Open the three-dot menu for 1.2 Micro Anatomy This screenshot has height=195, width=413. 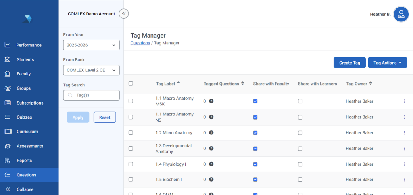(404, 133)
